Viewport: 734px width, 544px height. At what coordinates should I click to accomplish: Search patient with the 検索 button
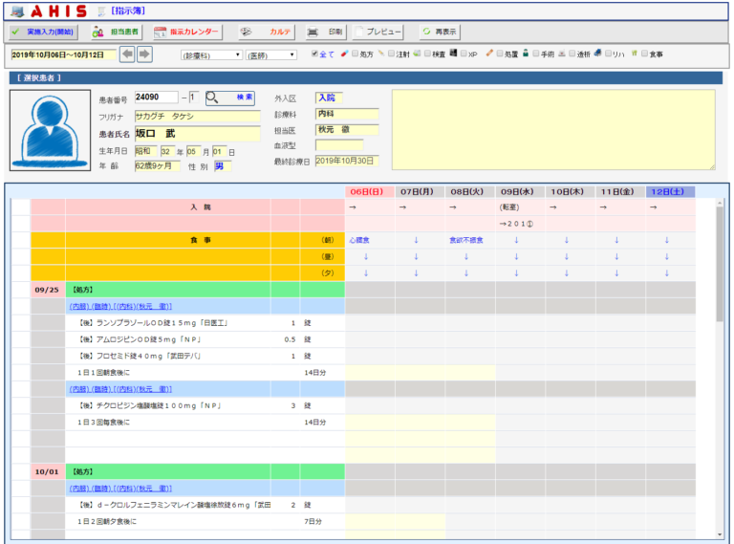pos(230,98)
